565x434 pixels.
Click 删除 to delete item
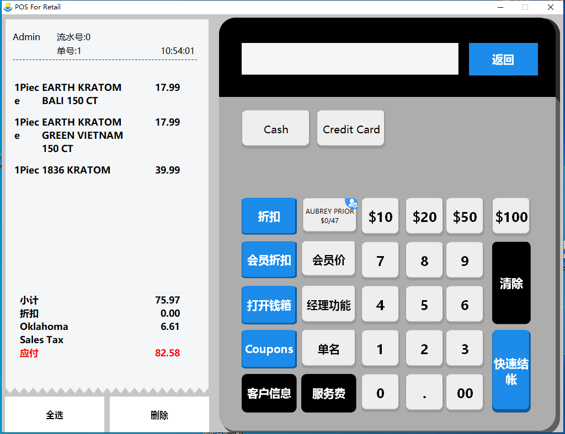coord(159,415)
